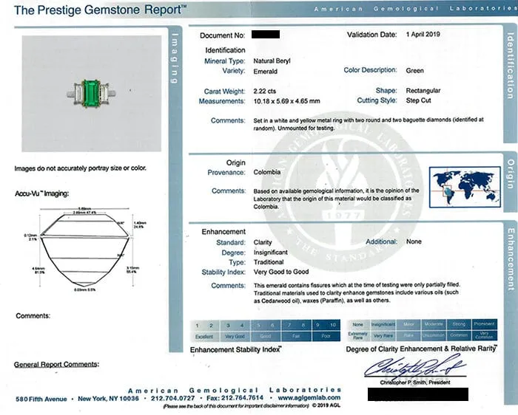Screen dimensions: 518x415
Task: Click the 'Identification' section heading
Action: tap(225, 50)
